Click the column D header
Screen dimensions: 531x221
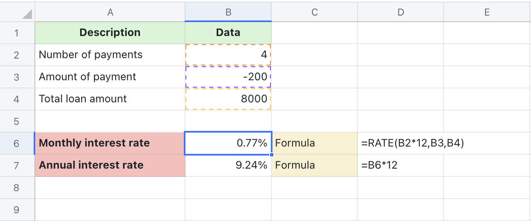(400, 12)
